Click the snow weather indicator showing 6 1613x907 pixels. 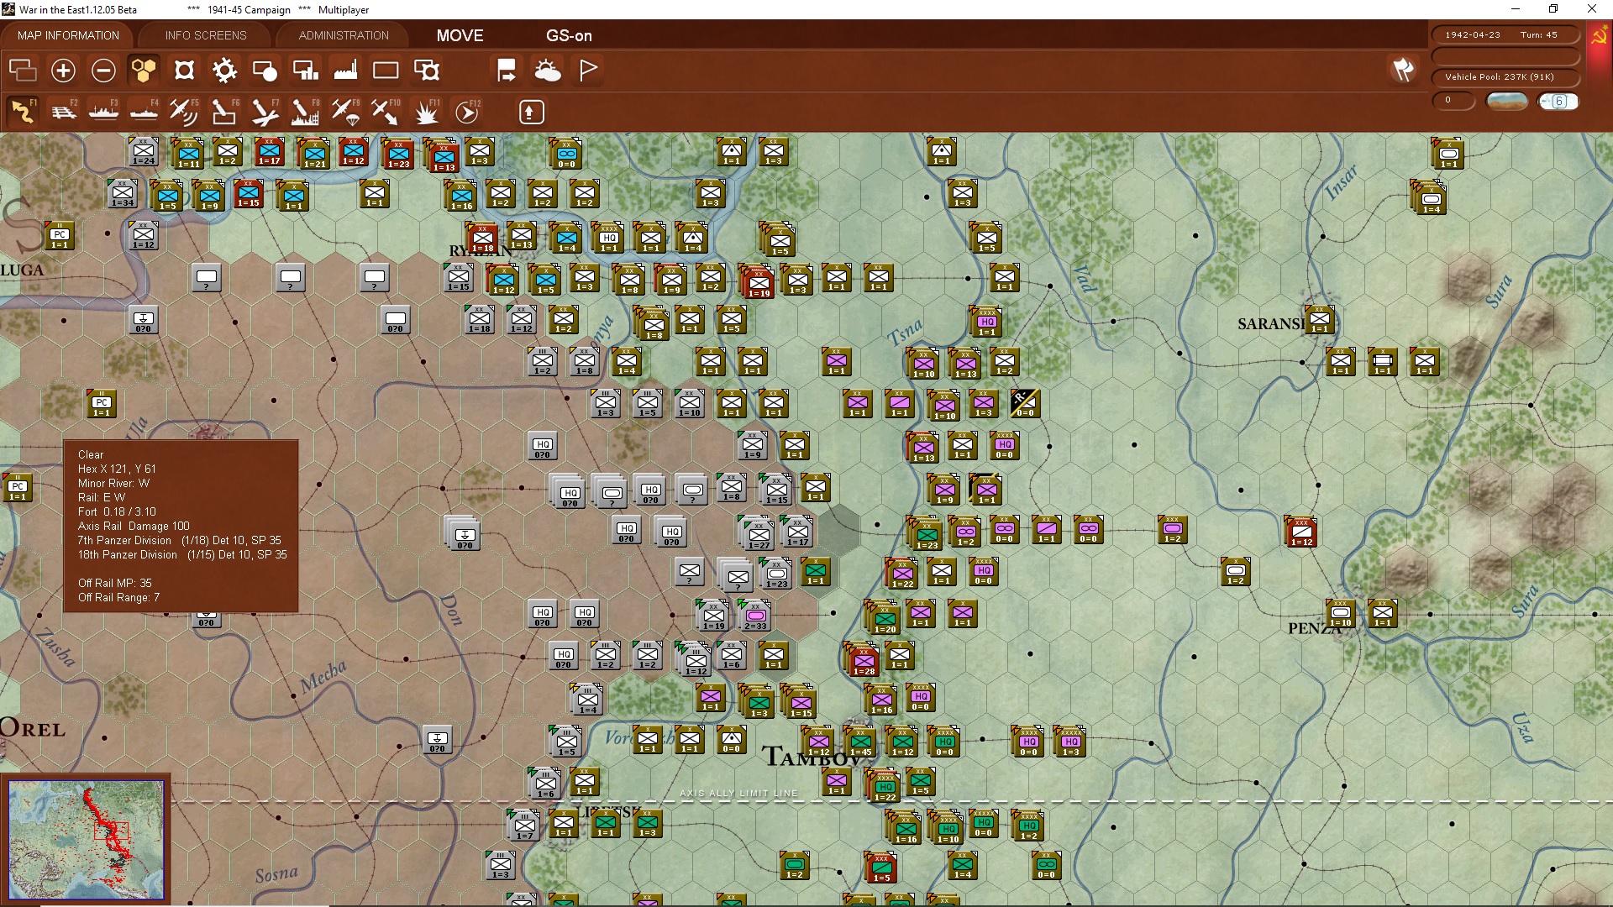(1558, 102)
